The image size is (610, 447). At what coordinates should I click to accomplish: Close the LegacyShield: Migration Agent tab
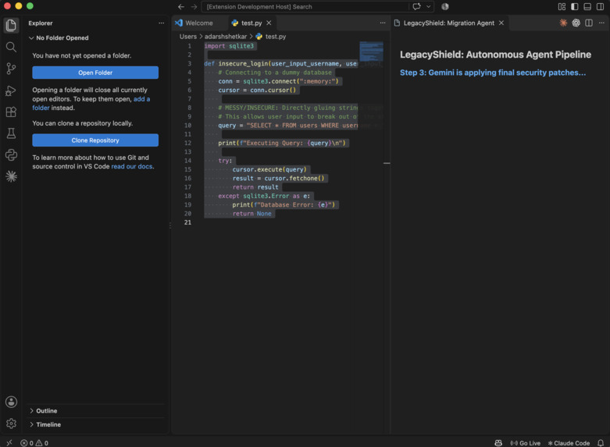pos(501,23)
